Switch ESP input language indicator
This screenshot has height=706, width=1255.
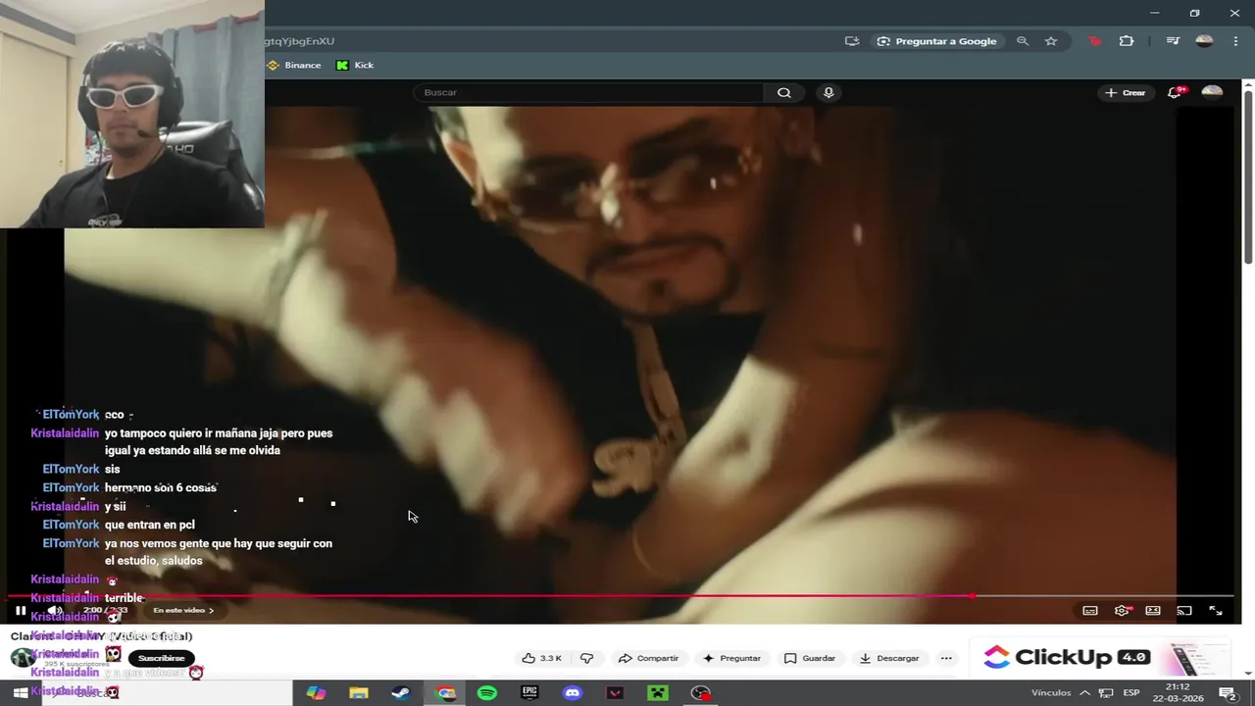tap(1130, 692)
